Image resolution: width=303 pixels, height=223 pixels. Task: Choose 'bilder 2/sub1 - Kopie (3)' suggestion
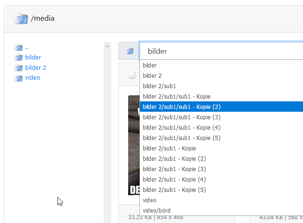pyautogui.click(x=221, y=169)
